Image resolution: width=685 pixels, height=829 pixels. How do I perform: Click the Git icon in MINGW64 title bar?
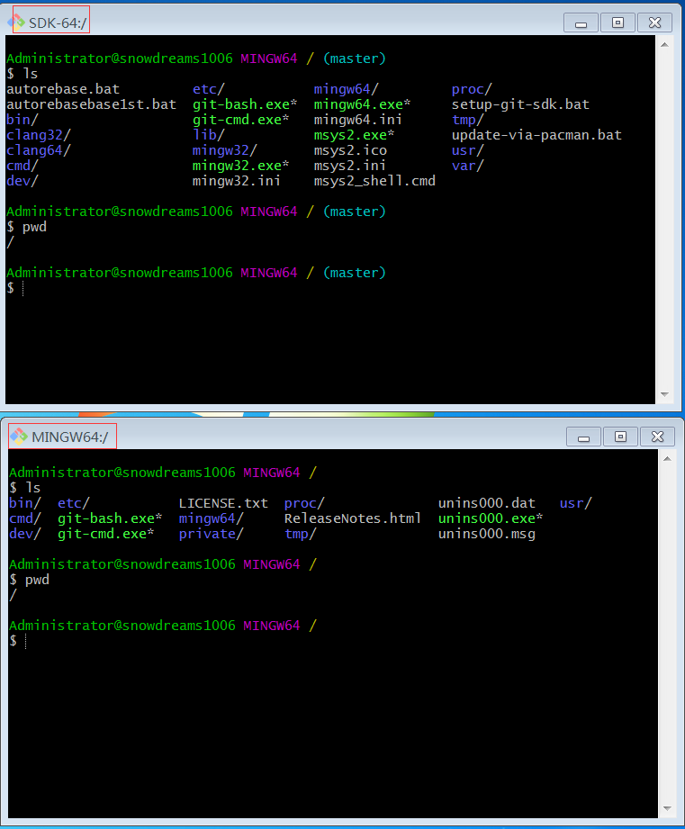coord(19,437)
